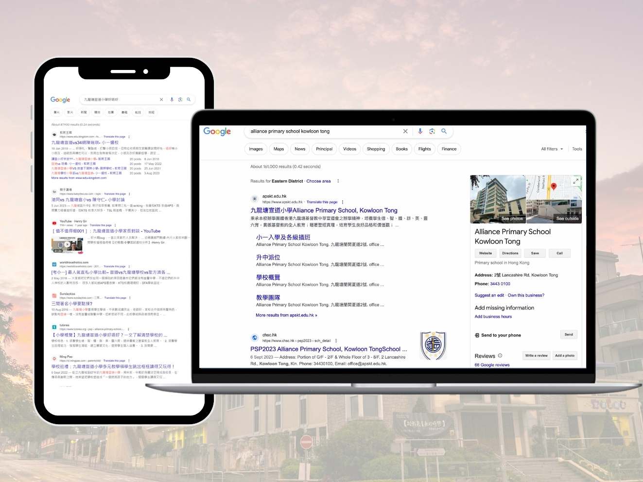Click the Directions button
The height and width of the screenshot is (482, 643).
coord(510,253)
